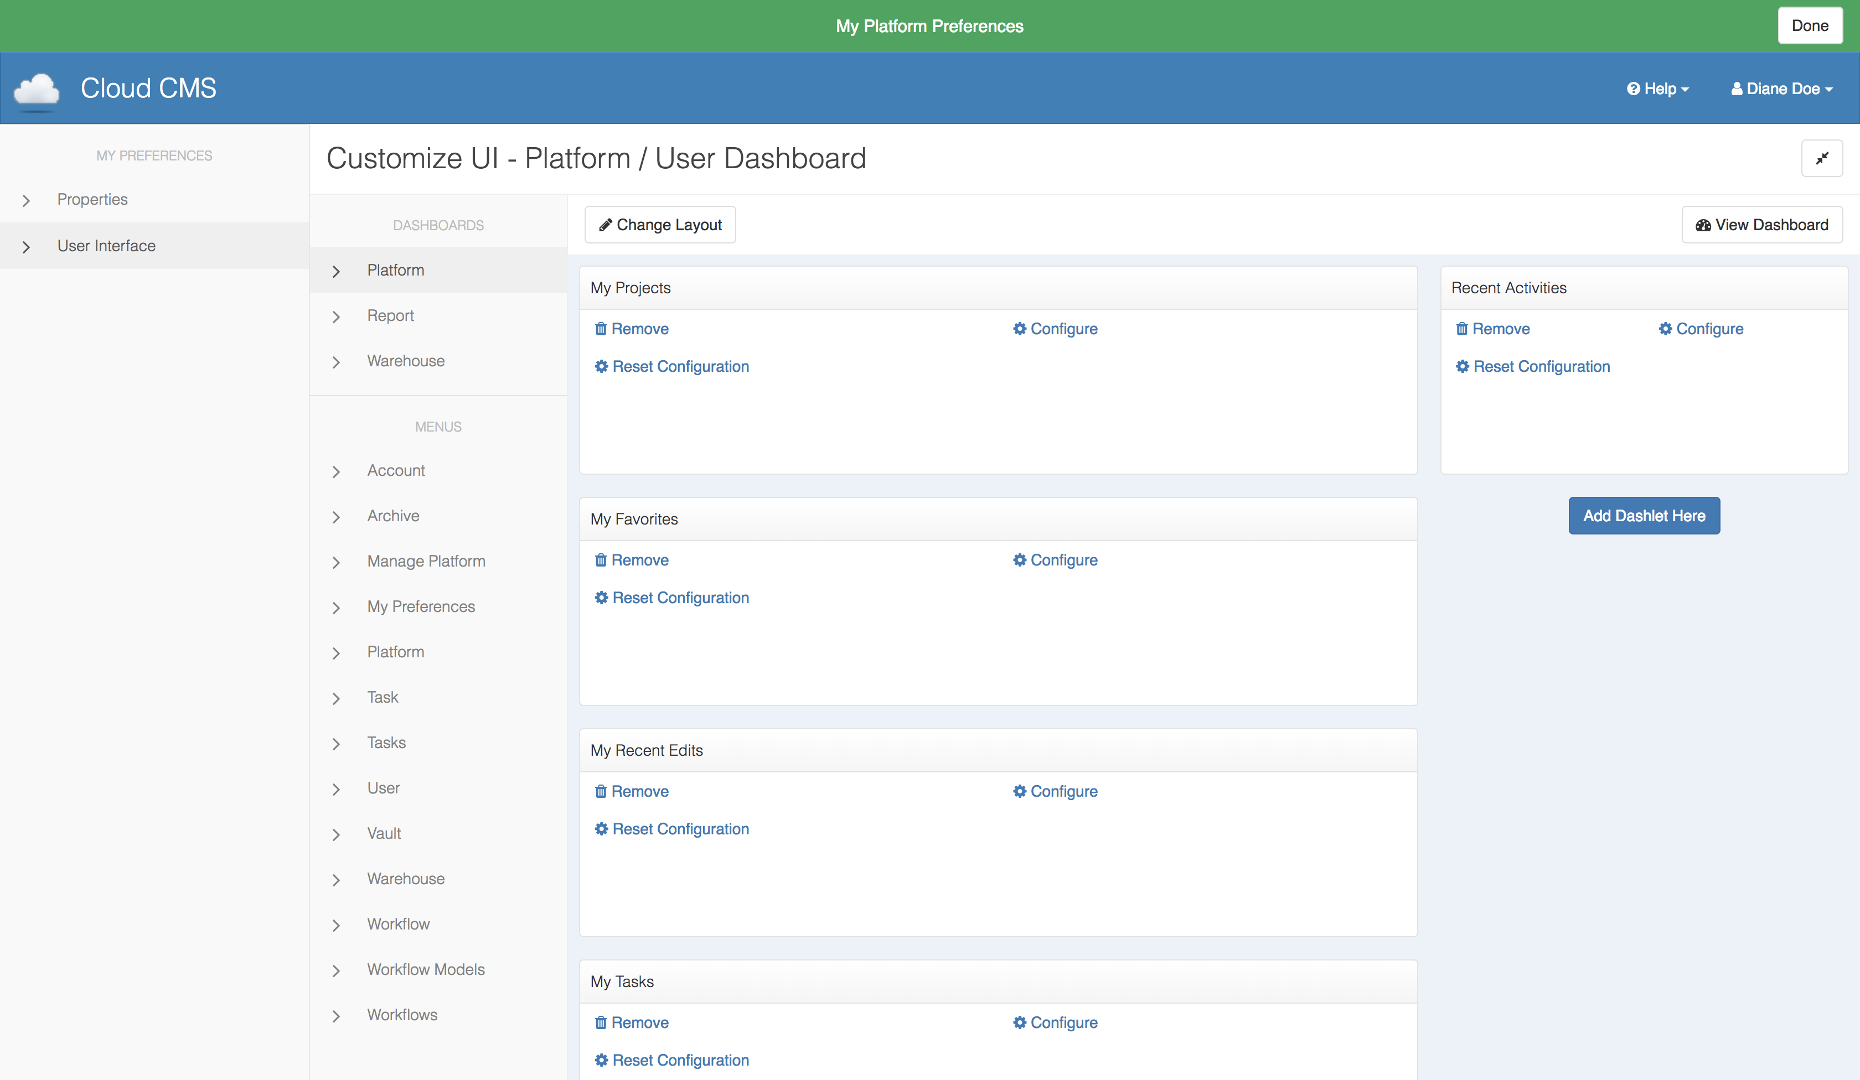
Task: Click the pencil icon on Change Layout
Action: click(605, 225)
